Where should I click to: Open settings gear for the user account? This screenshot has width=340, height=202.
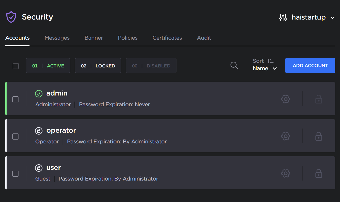(285, 173)
